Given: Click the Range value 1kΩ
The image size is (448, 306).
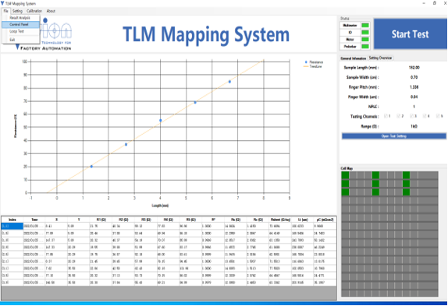Looking at the screenshot, I should [x=414, y=126].
